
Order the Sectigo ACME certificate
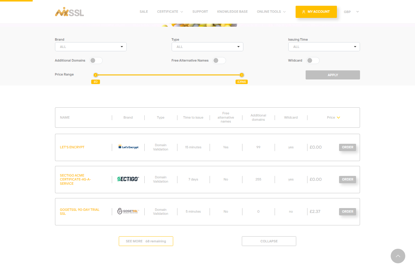tap(348, 180)
